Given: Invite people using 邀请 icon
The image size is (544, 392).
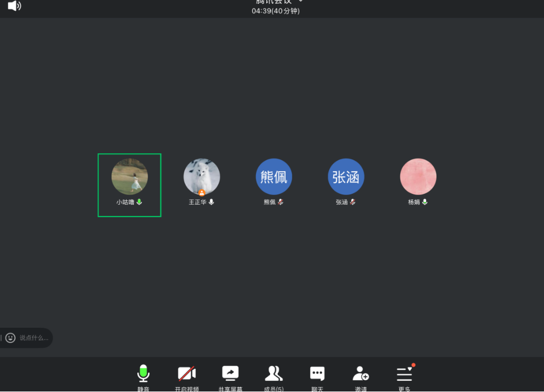Looking at the screenshot, I should tap(360, 374).
